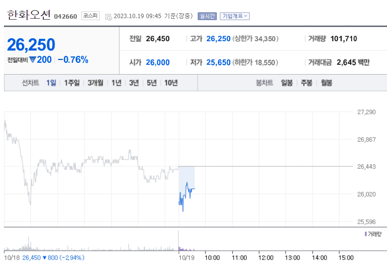Click the 선차트 label
The height and width of the screenshot is (265, 387).
click(x=30, y=83)
